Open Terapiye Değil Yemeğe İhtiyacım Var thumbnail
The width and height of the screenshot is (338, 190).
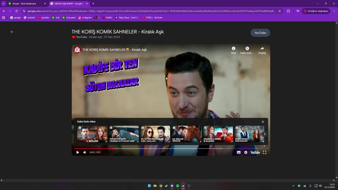pyautogui.click(x=124, y=134)
